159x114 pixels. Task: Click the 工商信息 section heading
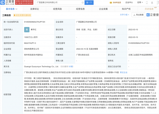(7, 15)
